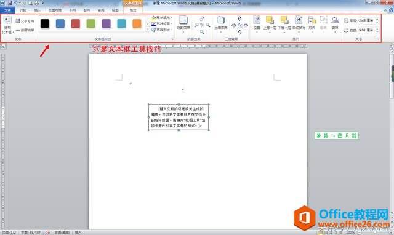Open the Align dropdown
This screenshot has height=235, width=394.
312,24
